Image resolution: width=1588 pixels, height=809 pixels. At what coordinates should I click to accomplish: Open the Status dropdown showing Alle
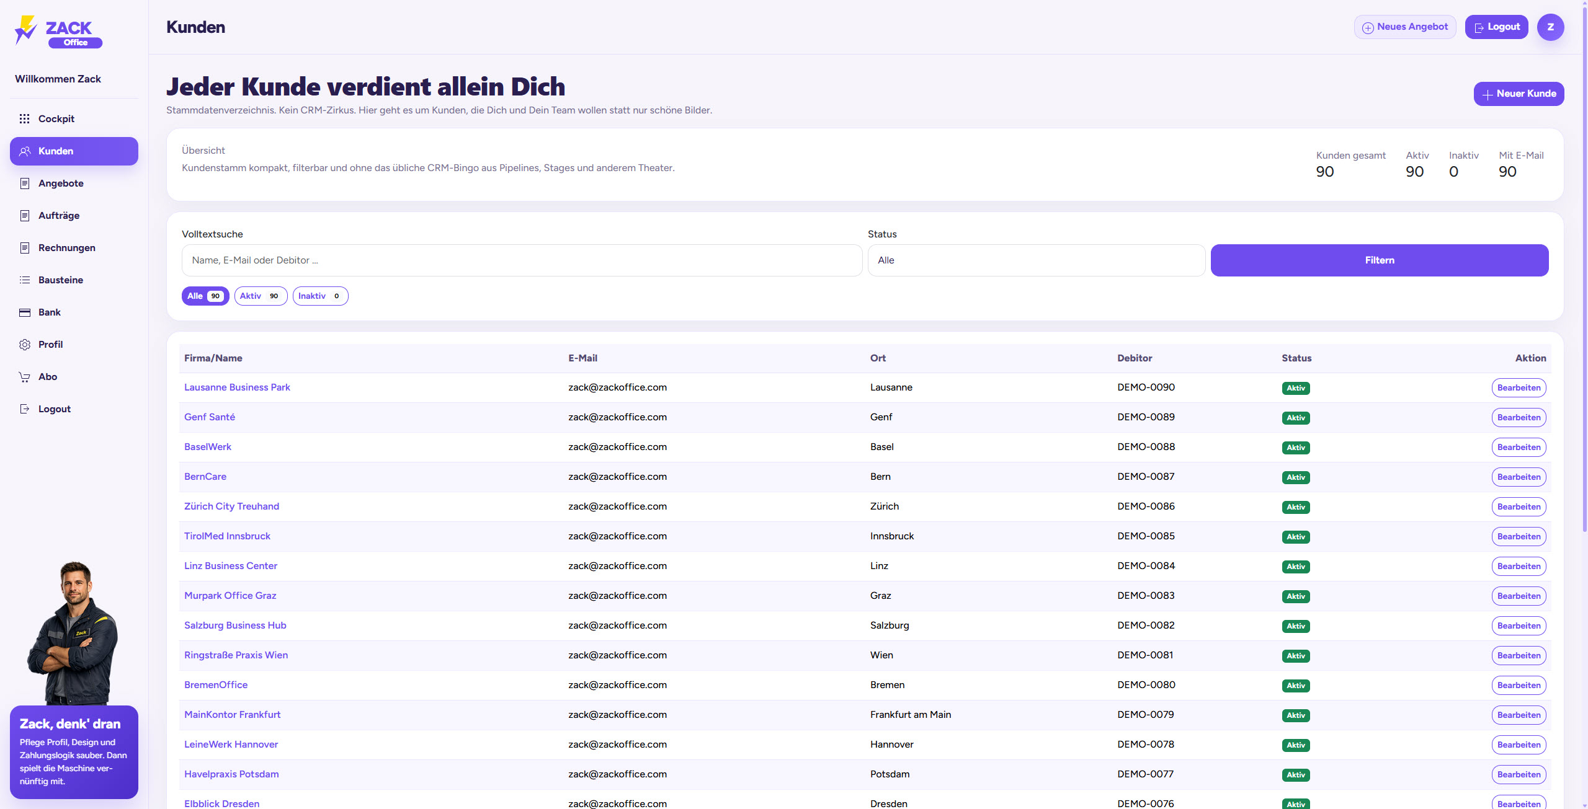pos(1036,260)
